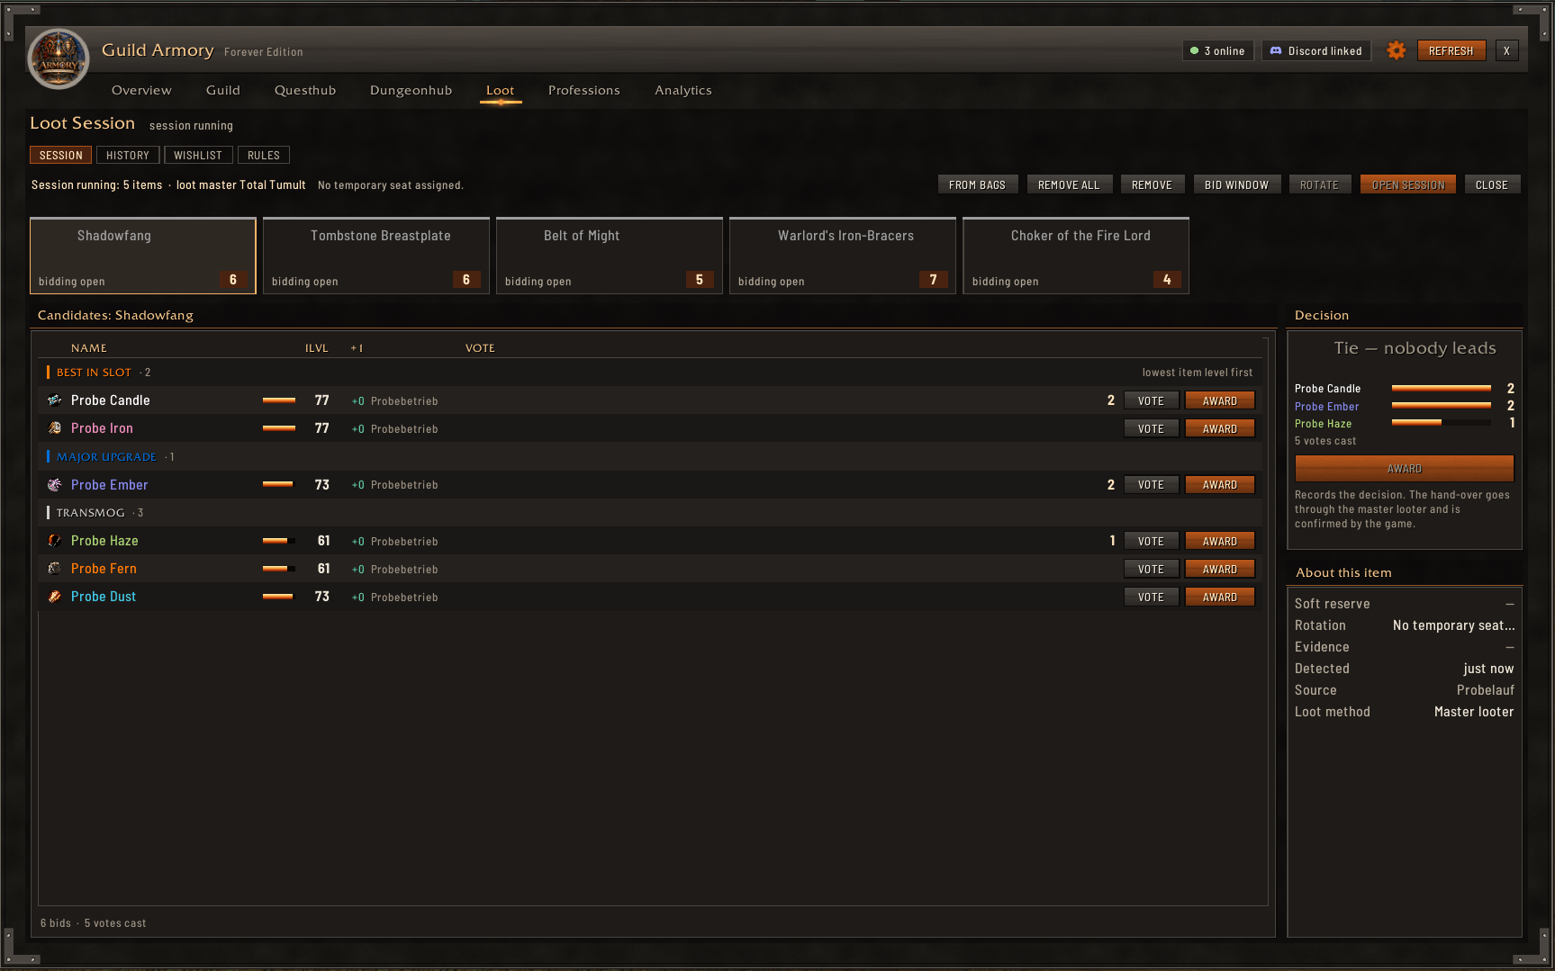1555x971 pixels.
Task: Click the large AWARD button in Decision panel
Action: [1404, 469]
